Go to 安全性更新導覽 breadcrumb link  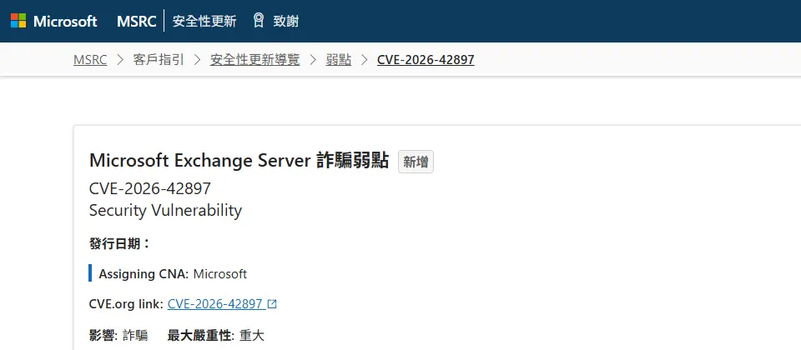[255, 60]
